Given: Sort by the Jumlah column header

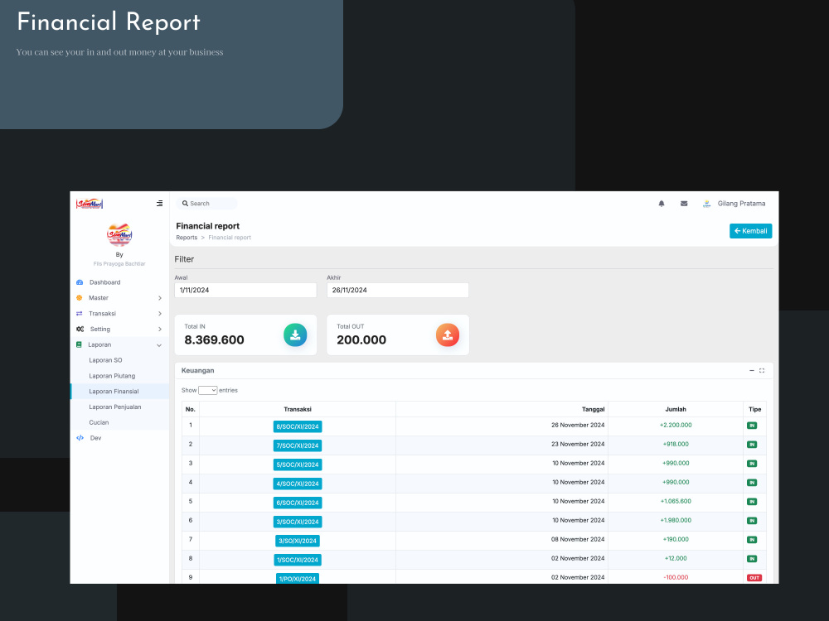Looking at the screenshot, I should pyautogui.click(x=676, y=409).
